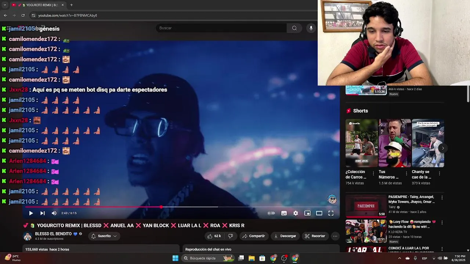Open the Lovy Flow video thumbnail

coord(366,231)
